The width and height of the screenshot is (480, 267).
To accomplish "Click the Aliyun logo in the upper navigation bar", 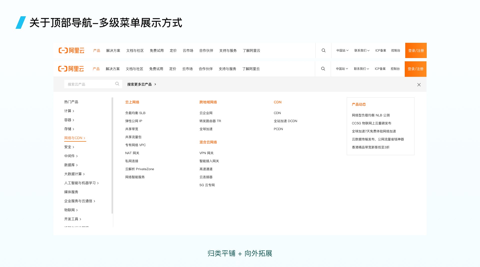I will 71,51.
